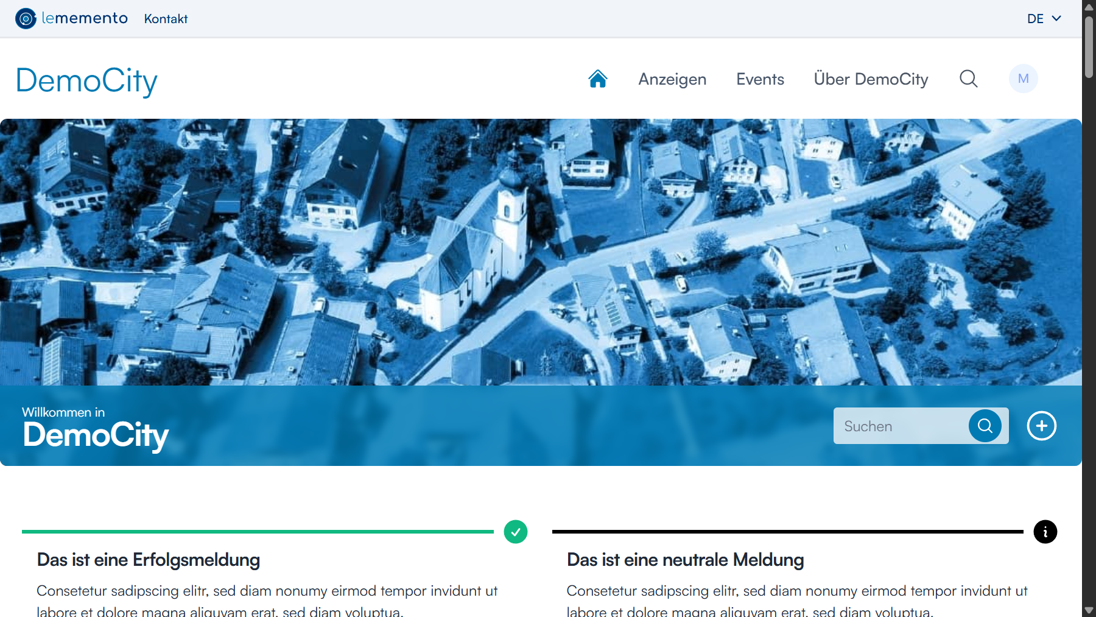This screenshot has width=1096, height=617.
Task: Click the home icon in the navigation
Action: click(x=597, y=78)
